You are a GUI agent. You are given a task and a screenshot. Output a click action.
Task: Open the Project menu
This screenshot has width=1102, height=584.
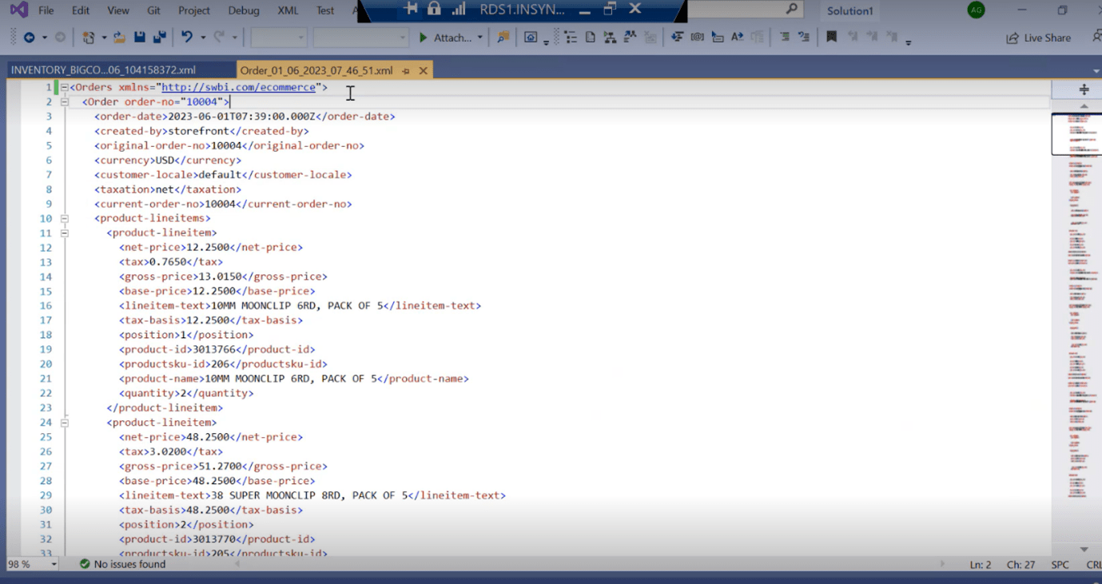tap(194, 10)
